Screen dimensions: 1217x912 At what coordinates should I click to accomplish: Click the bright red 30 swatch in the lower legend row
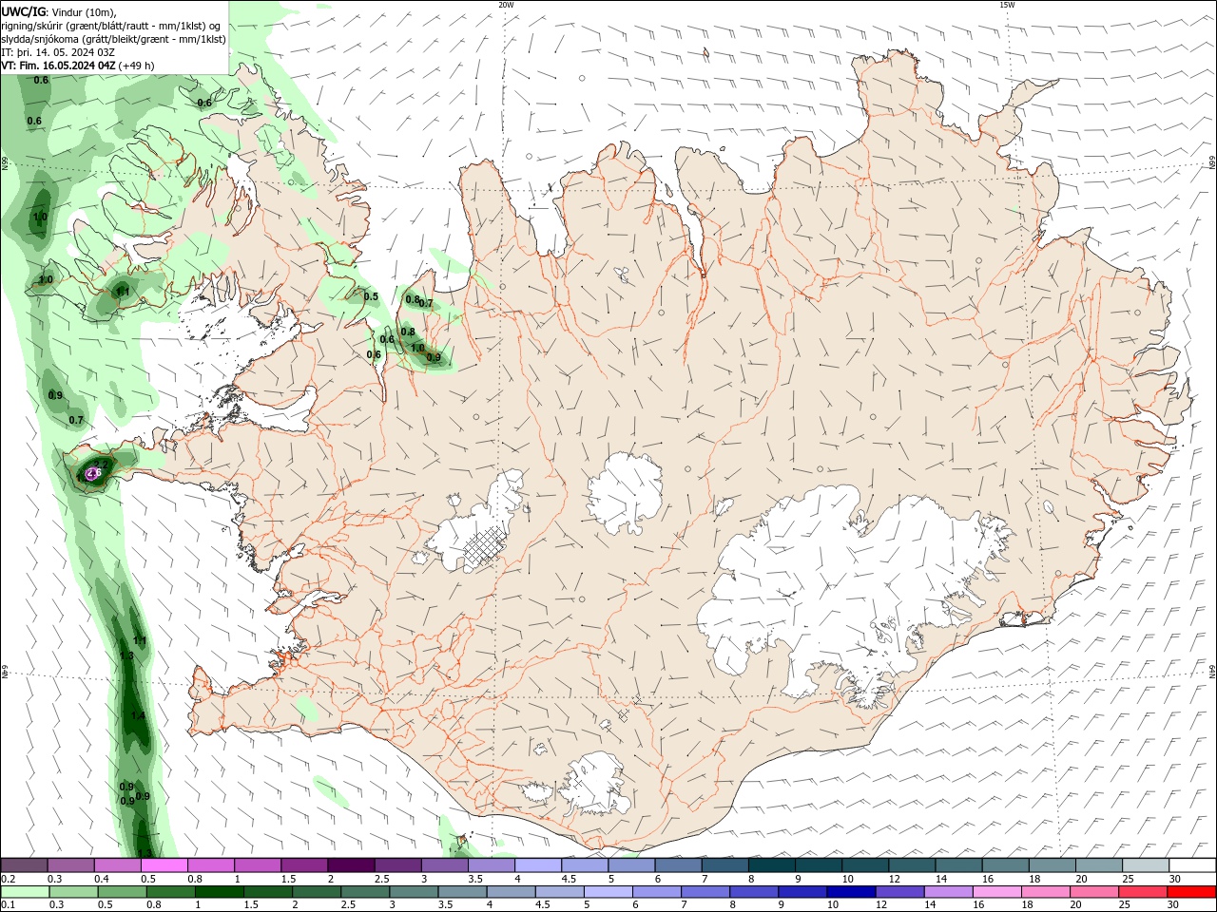[x=1192, y=892]
